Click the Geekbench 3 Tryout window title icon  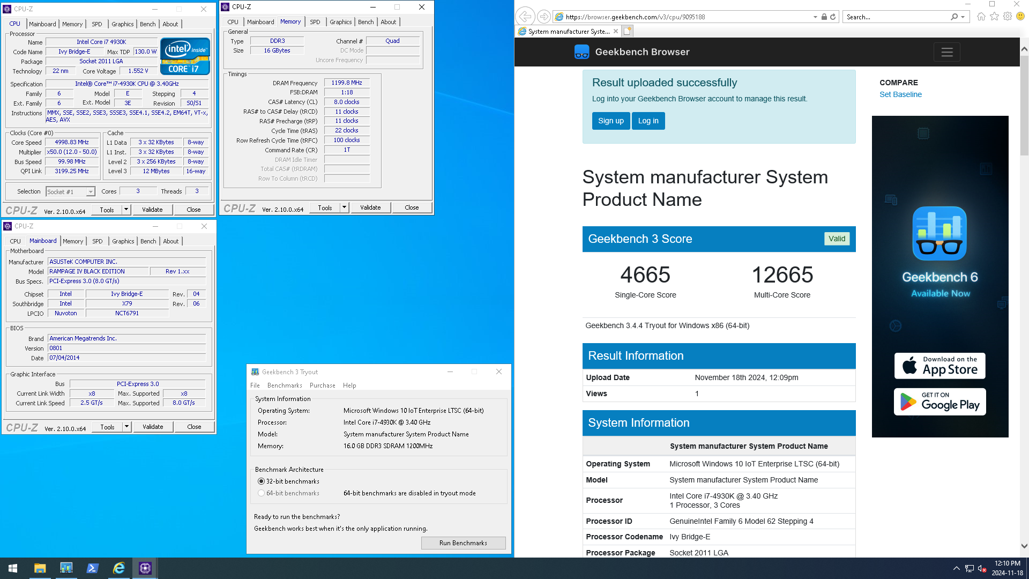click(x=255, y=372)
